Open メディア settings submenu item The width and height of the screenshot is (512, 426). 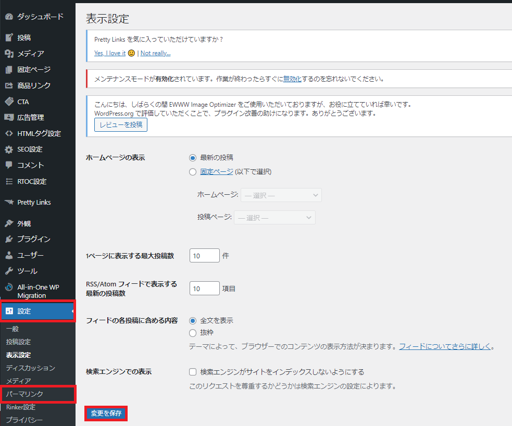click(19, 381)
